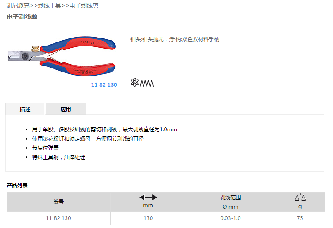Click the 0.03-1.0 stripping range cell
Image resolution: width=333 pixels, height=228 pixels.
tap(231, 218)
